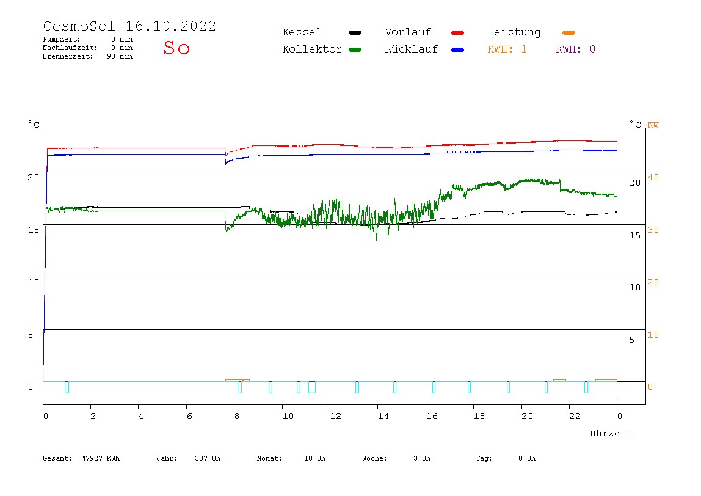Select the "Brennerzeit:" label

click(x=68, y=56)
